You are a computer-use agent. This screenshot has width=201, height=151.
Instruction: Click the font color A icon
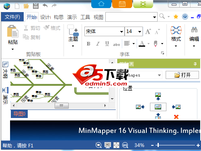[x=142, y=43]
